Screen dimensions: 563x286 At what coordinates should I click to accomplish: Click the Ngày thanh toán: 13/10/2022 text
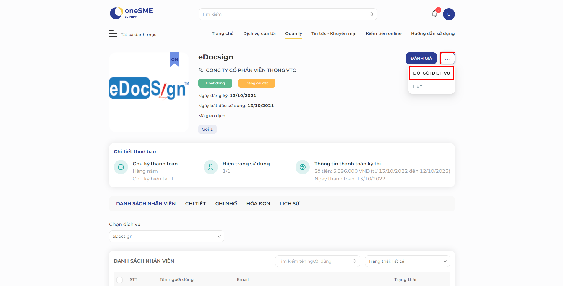350,179
